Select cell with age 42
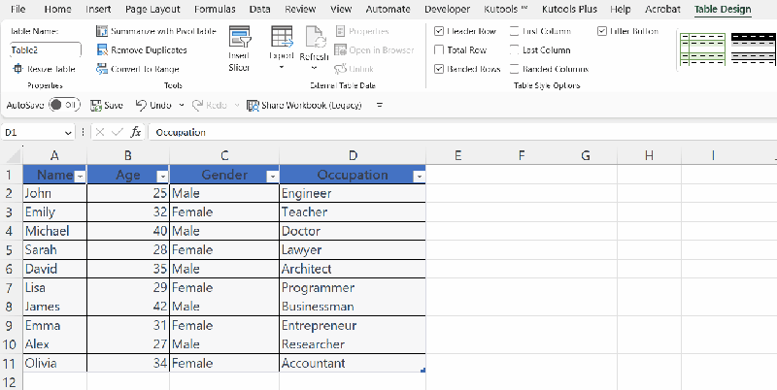Image resolution: width=777 pixels, height=390 pixels. pyautogui.click(x=128, y=307)
